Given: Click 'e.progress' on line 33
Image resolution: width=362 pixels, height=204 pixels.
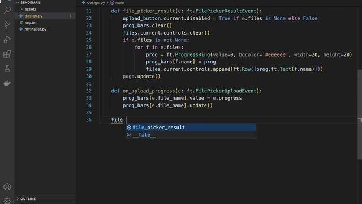Looking at the screenshot, I should (227, 98).
